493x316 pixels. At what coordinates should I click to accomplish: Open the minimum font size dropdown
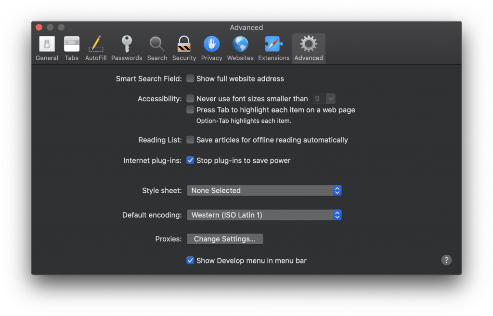point(324,99)
